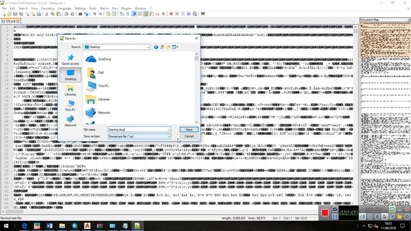The width and height of the screenshot is (411, 231).
Task: Open the Language menu
Action: point(64,8)
